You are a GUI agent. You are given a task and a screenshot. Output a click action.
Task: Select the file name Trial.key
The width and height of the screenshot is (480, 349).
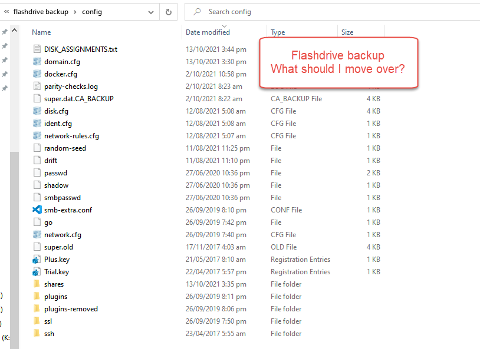57,272
